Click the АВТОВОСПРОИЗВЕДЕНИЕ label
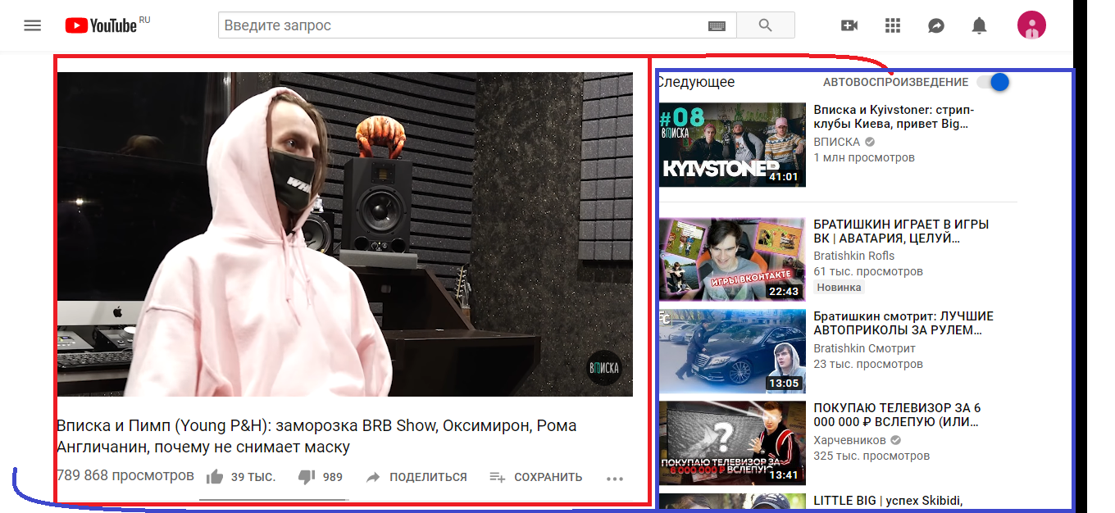Screen dimensions: 1115x513 896,82
